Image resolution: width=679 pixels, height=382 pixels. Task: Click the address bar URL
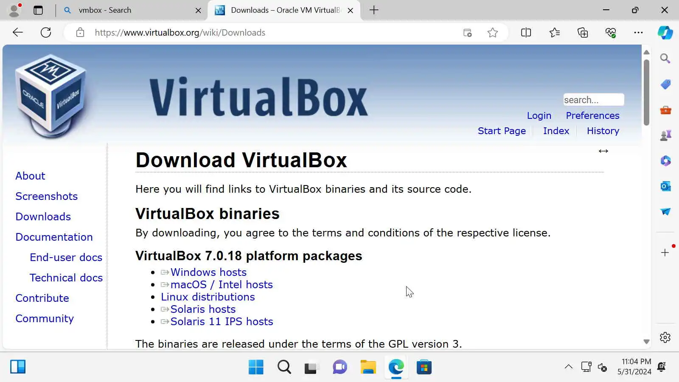(x=180, y=33)
